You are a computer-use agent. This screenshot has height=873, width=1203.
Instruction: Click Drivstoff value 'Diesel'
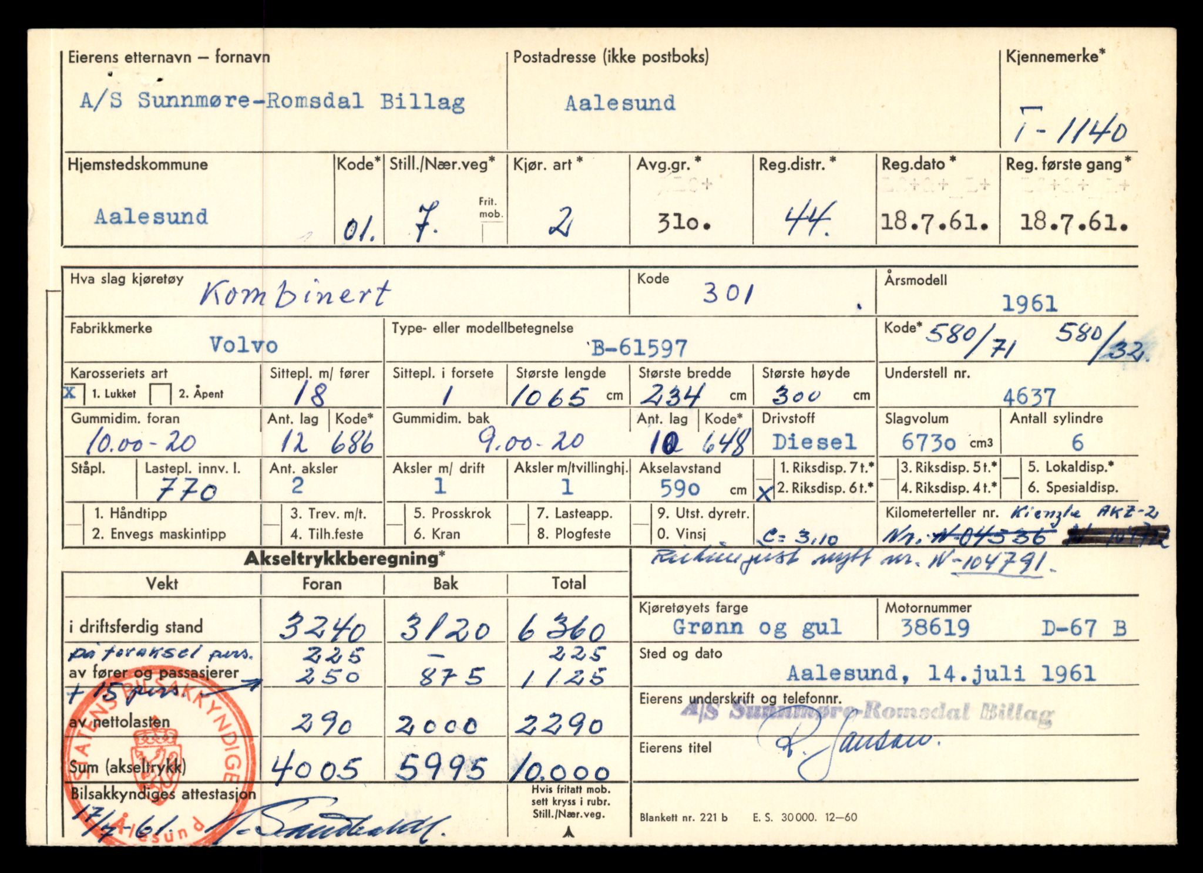click(814, 441)
